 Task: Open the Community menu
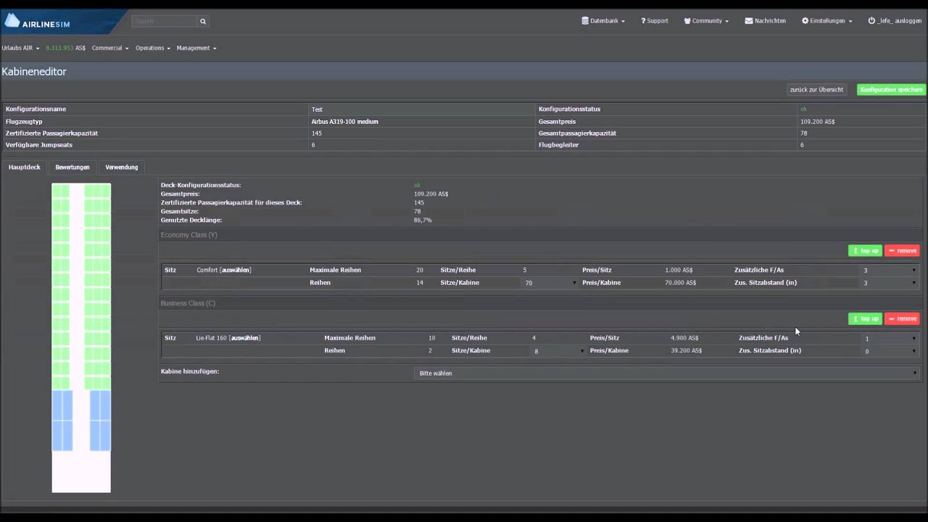pos(706,21)
